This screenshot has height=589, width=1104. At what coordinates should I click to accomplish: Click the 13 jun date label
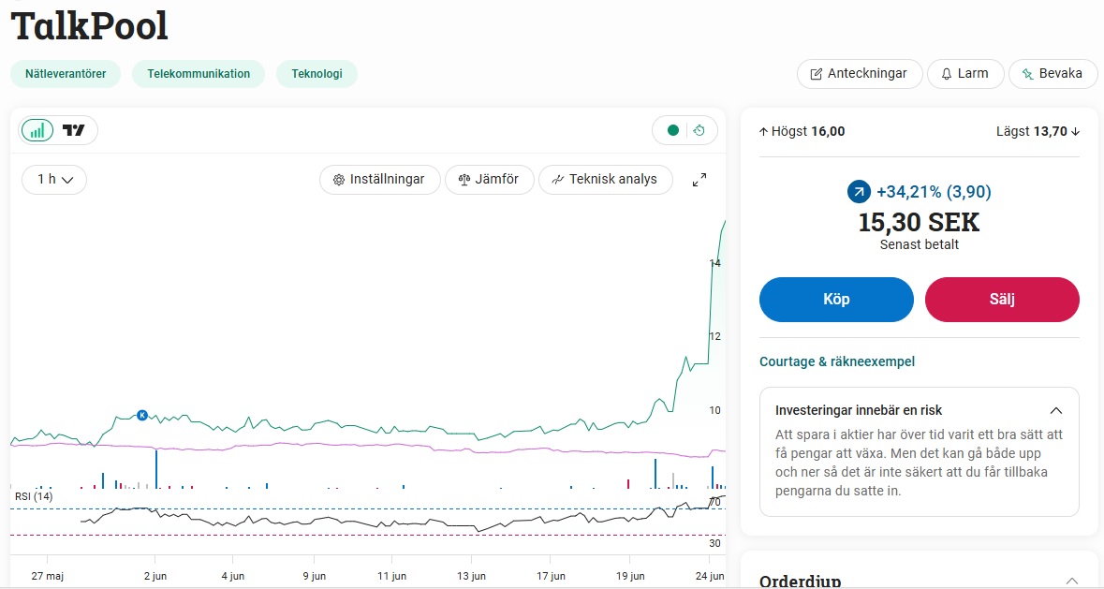[471, 576]
